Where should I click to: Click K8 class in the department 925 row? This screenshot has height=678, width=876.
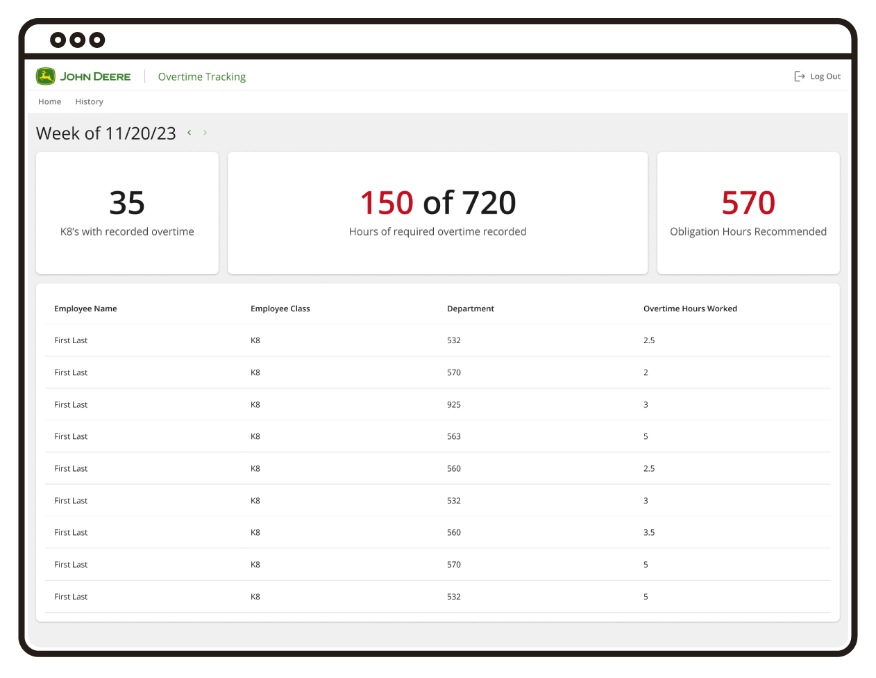[x=255, y=404]
